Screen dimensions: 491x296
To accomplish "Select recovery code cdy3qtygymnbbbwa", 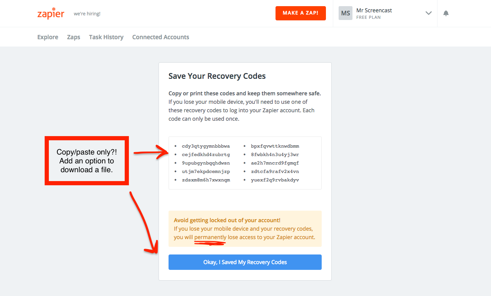I will point(205,146).
